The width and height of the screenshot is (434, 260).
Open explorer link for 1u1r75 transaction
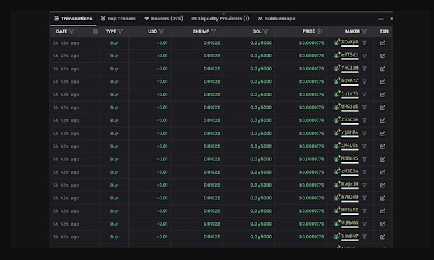382,95
